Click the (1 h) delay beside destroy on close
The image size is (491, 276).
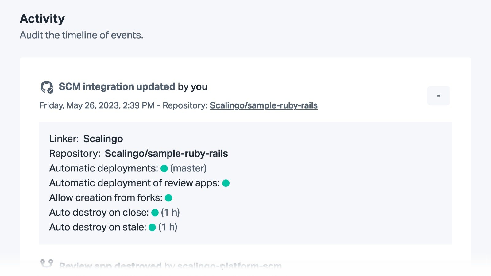(170, 213)
